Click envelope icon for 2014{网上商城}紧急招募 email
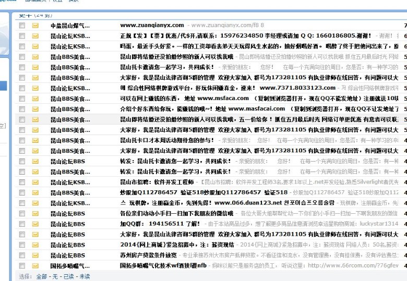Screen dimensions: 407x281 [35, 245]
